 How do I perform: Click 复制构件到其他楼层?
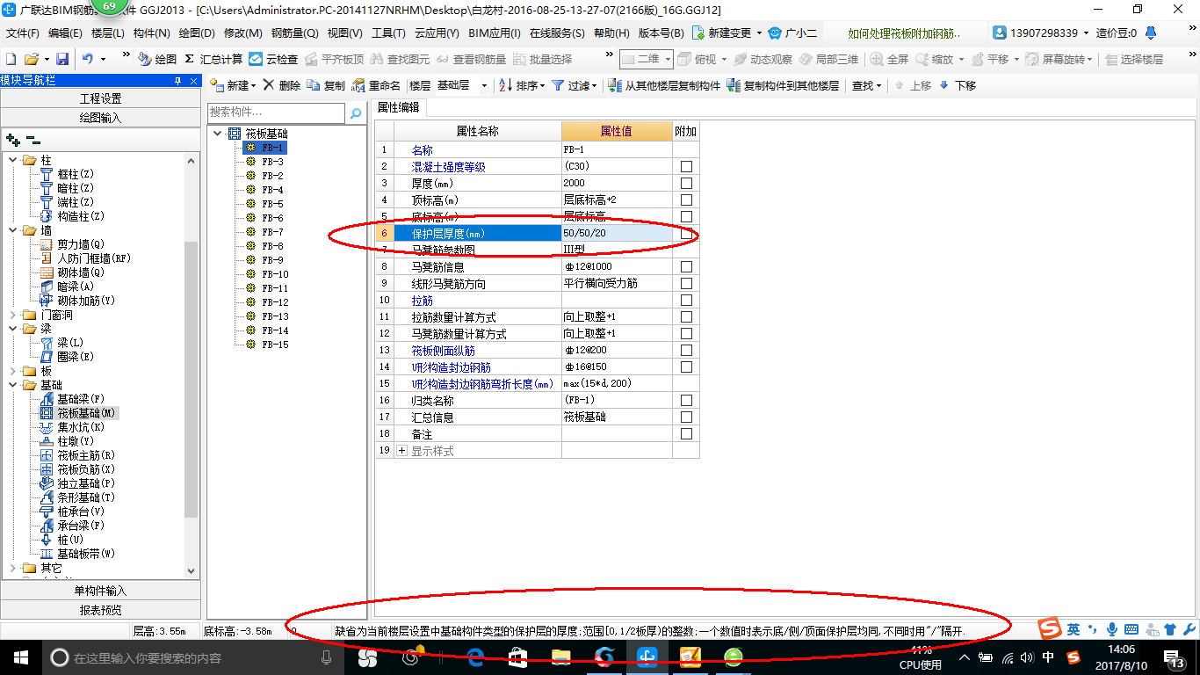point(783,85)
